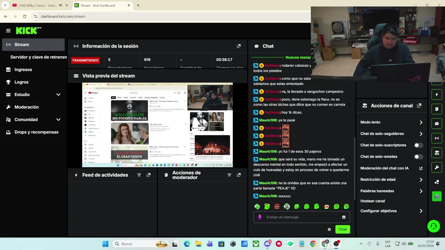Switch to the Stream - Kick Dashboard tab

[102, 5]
